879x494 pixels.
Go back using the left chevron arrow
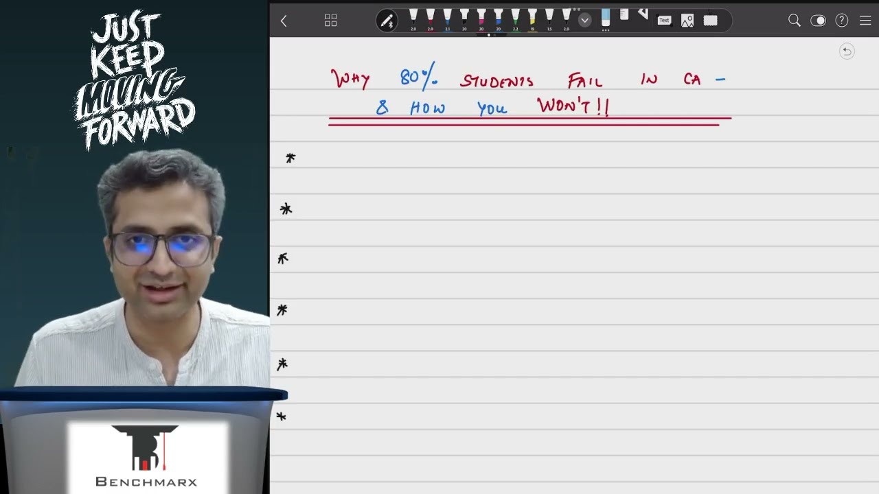click(x=284, y=21)
